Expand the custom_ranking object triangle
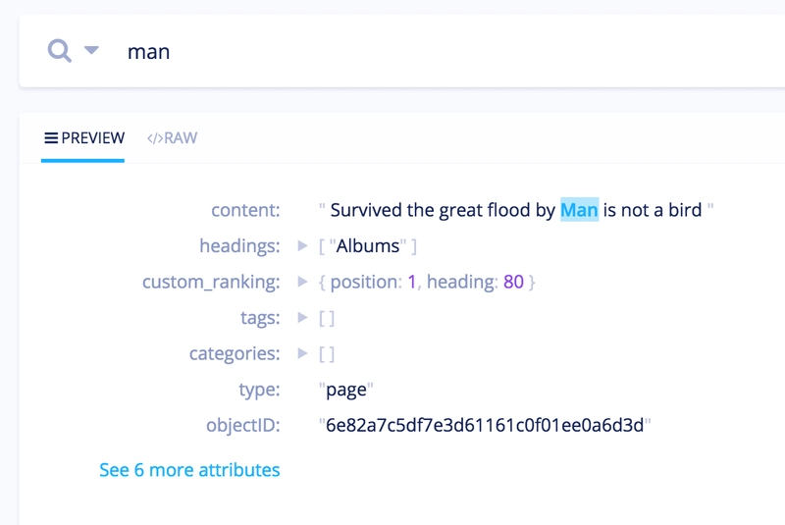The height and width of the screenshot is (525, 785). point(302,282)
